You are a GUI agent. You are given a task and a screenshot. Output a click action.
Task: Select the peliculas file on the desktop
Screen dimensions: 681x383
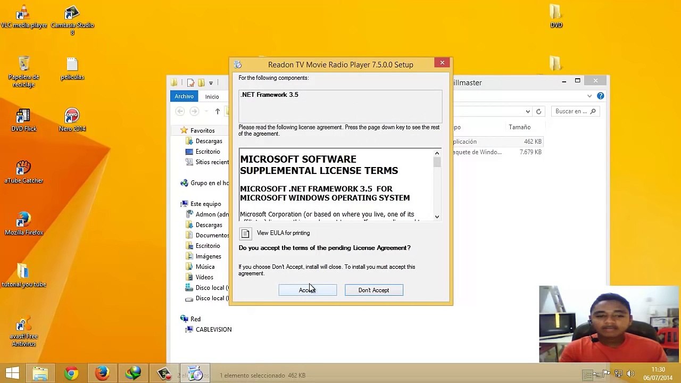pyautogui.click(x=72, y=68)
